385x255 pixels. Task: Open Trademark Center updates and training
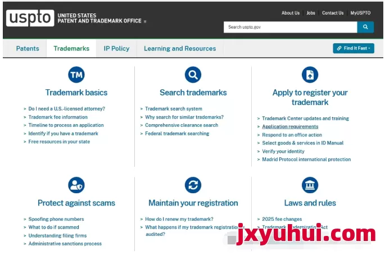(305, 119)
